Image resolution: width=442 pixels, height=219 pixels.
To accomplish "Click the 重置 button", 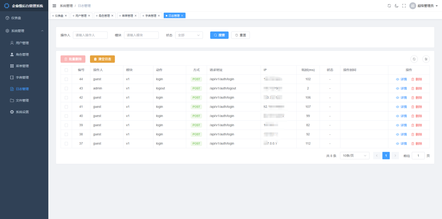I will click(241, 35).
